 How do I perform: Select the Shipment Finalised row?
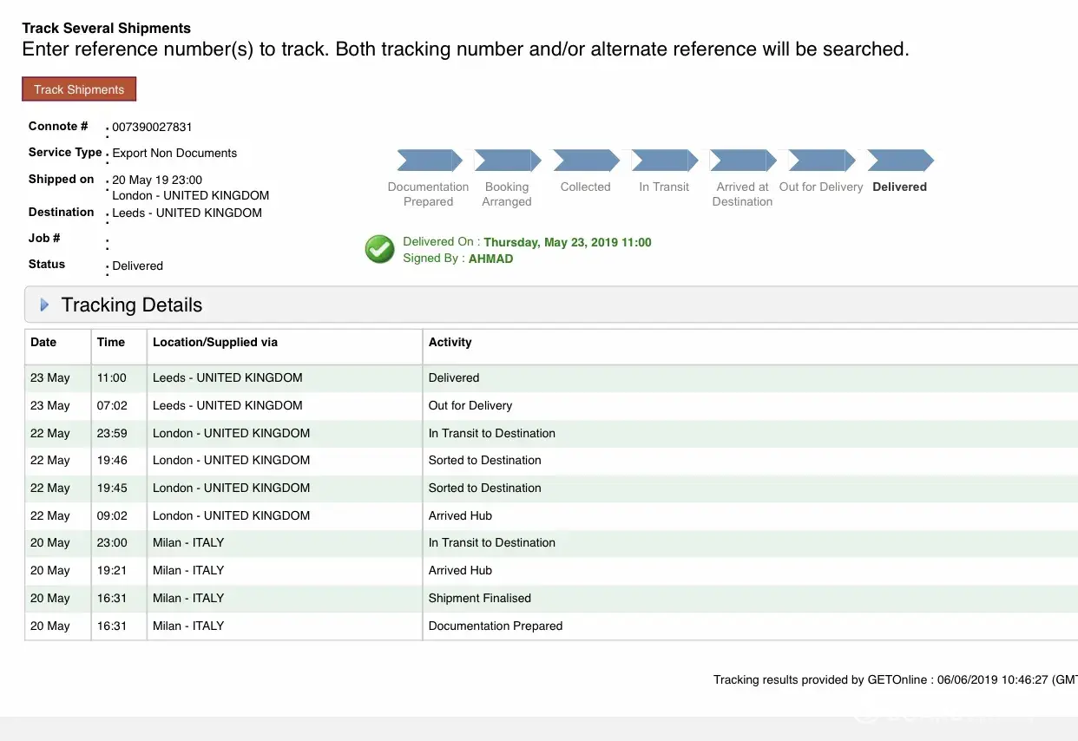click(x=552, y=599)
